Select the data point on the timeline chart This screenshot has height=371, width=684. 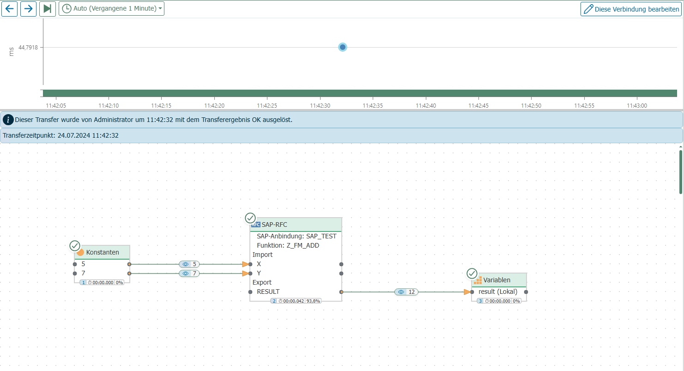342,47
